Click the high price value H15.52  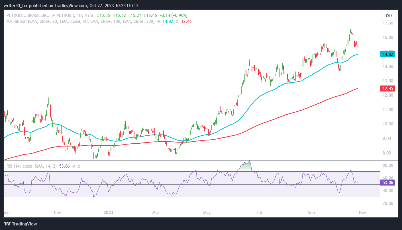click(119, 15)
